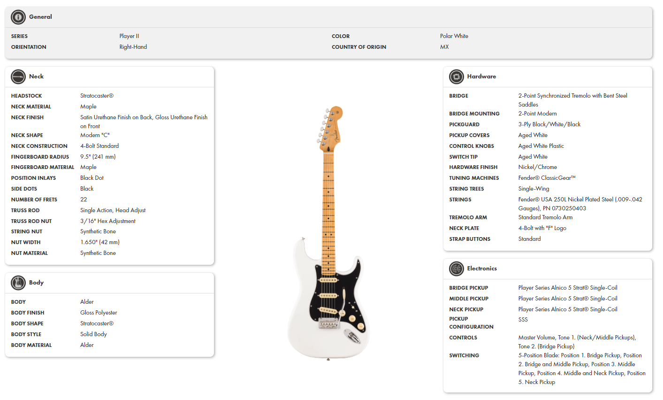Click the Country of Origin label
Image resolution: width=663 pixels, height=400 pixels.
(x=358, y=47)
